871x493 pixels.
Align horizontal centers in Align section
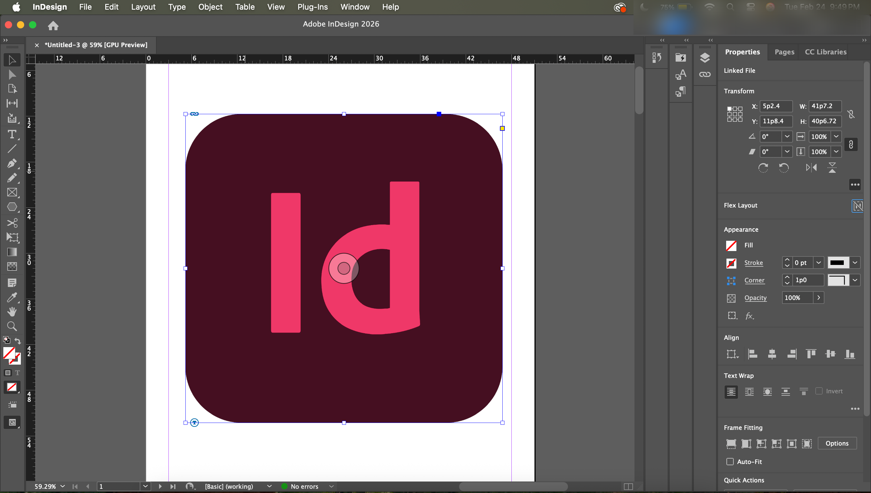coord(772,354)
